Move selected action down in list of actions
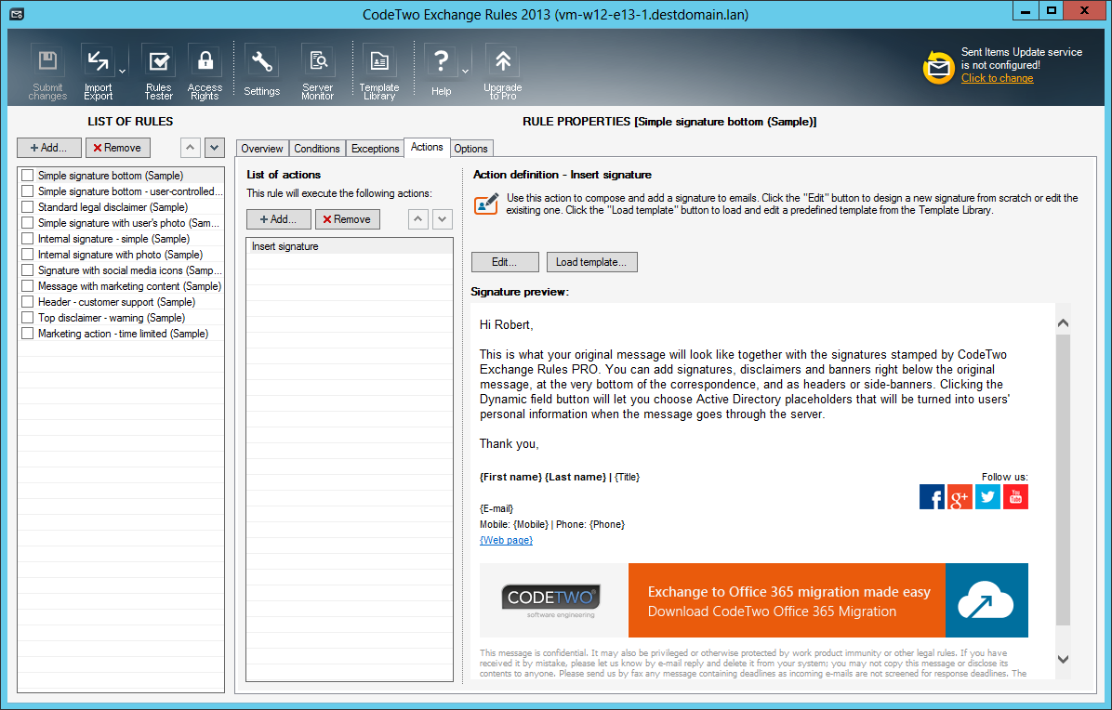This screenshot has width=1112, height=710. pos(443,219)
